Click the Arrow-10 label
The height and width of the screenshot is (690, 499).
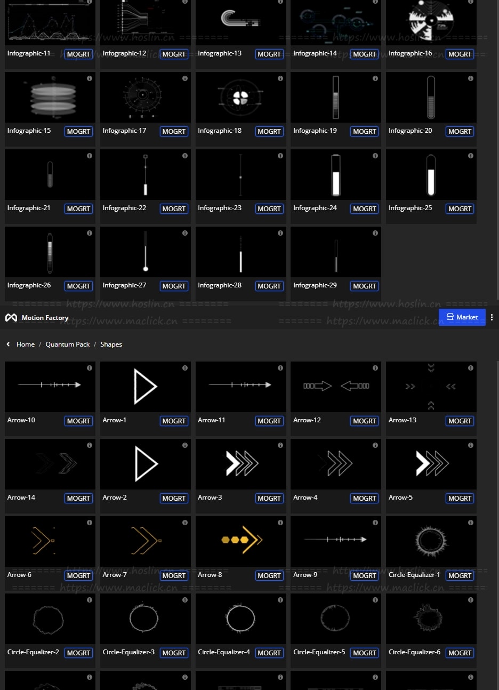pyautogui.click(x=21, y=420)
